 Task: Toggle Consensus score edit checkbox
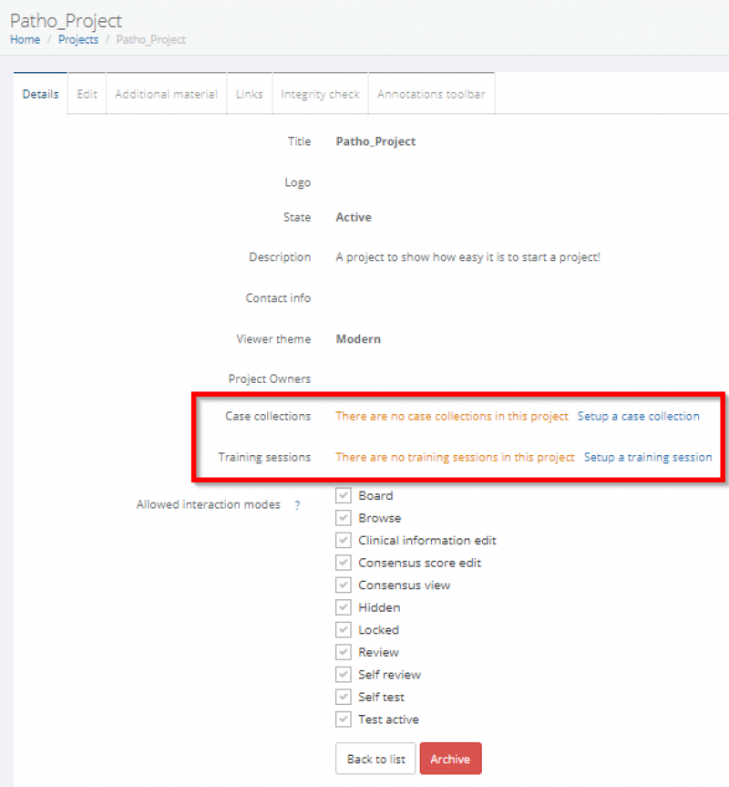[344, 563]
